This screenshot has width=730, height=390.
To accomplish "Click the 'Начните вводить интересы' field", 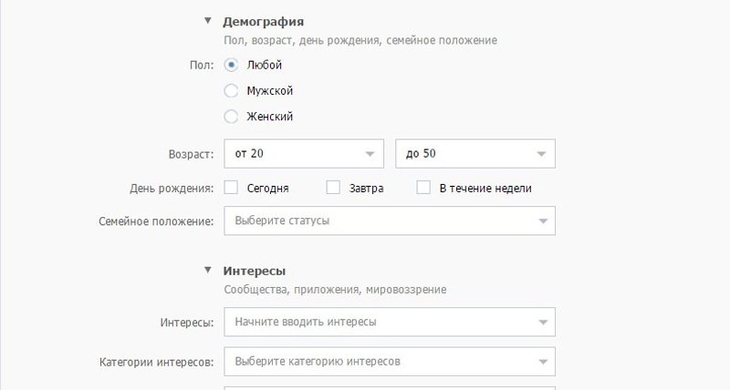I will point(390,322).
